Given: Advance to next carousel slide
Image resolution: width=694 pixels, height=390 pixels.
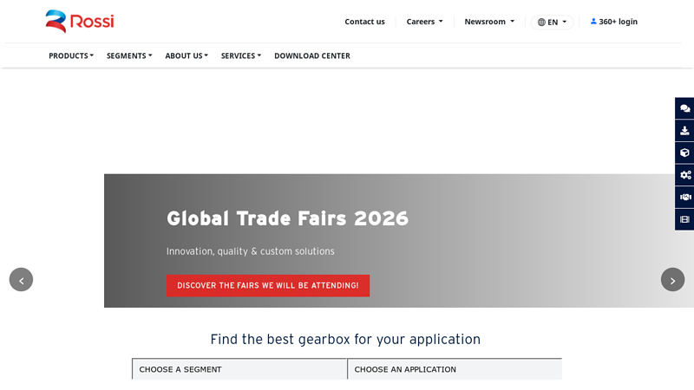Looking at the screenshot, I should pyautogui.click(x=672, y=280).
